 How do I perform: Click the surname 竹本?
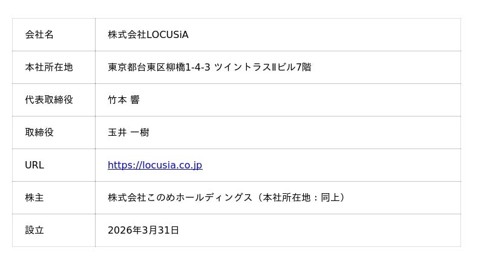coord(117,100)
